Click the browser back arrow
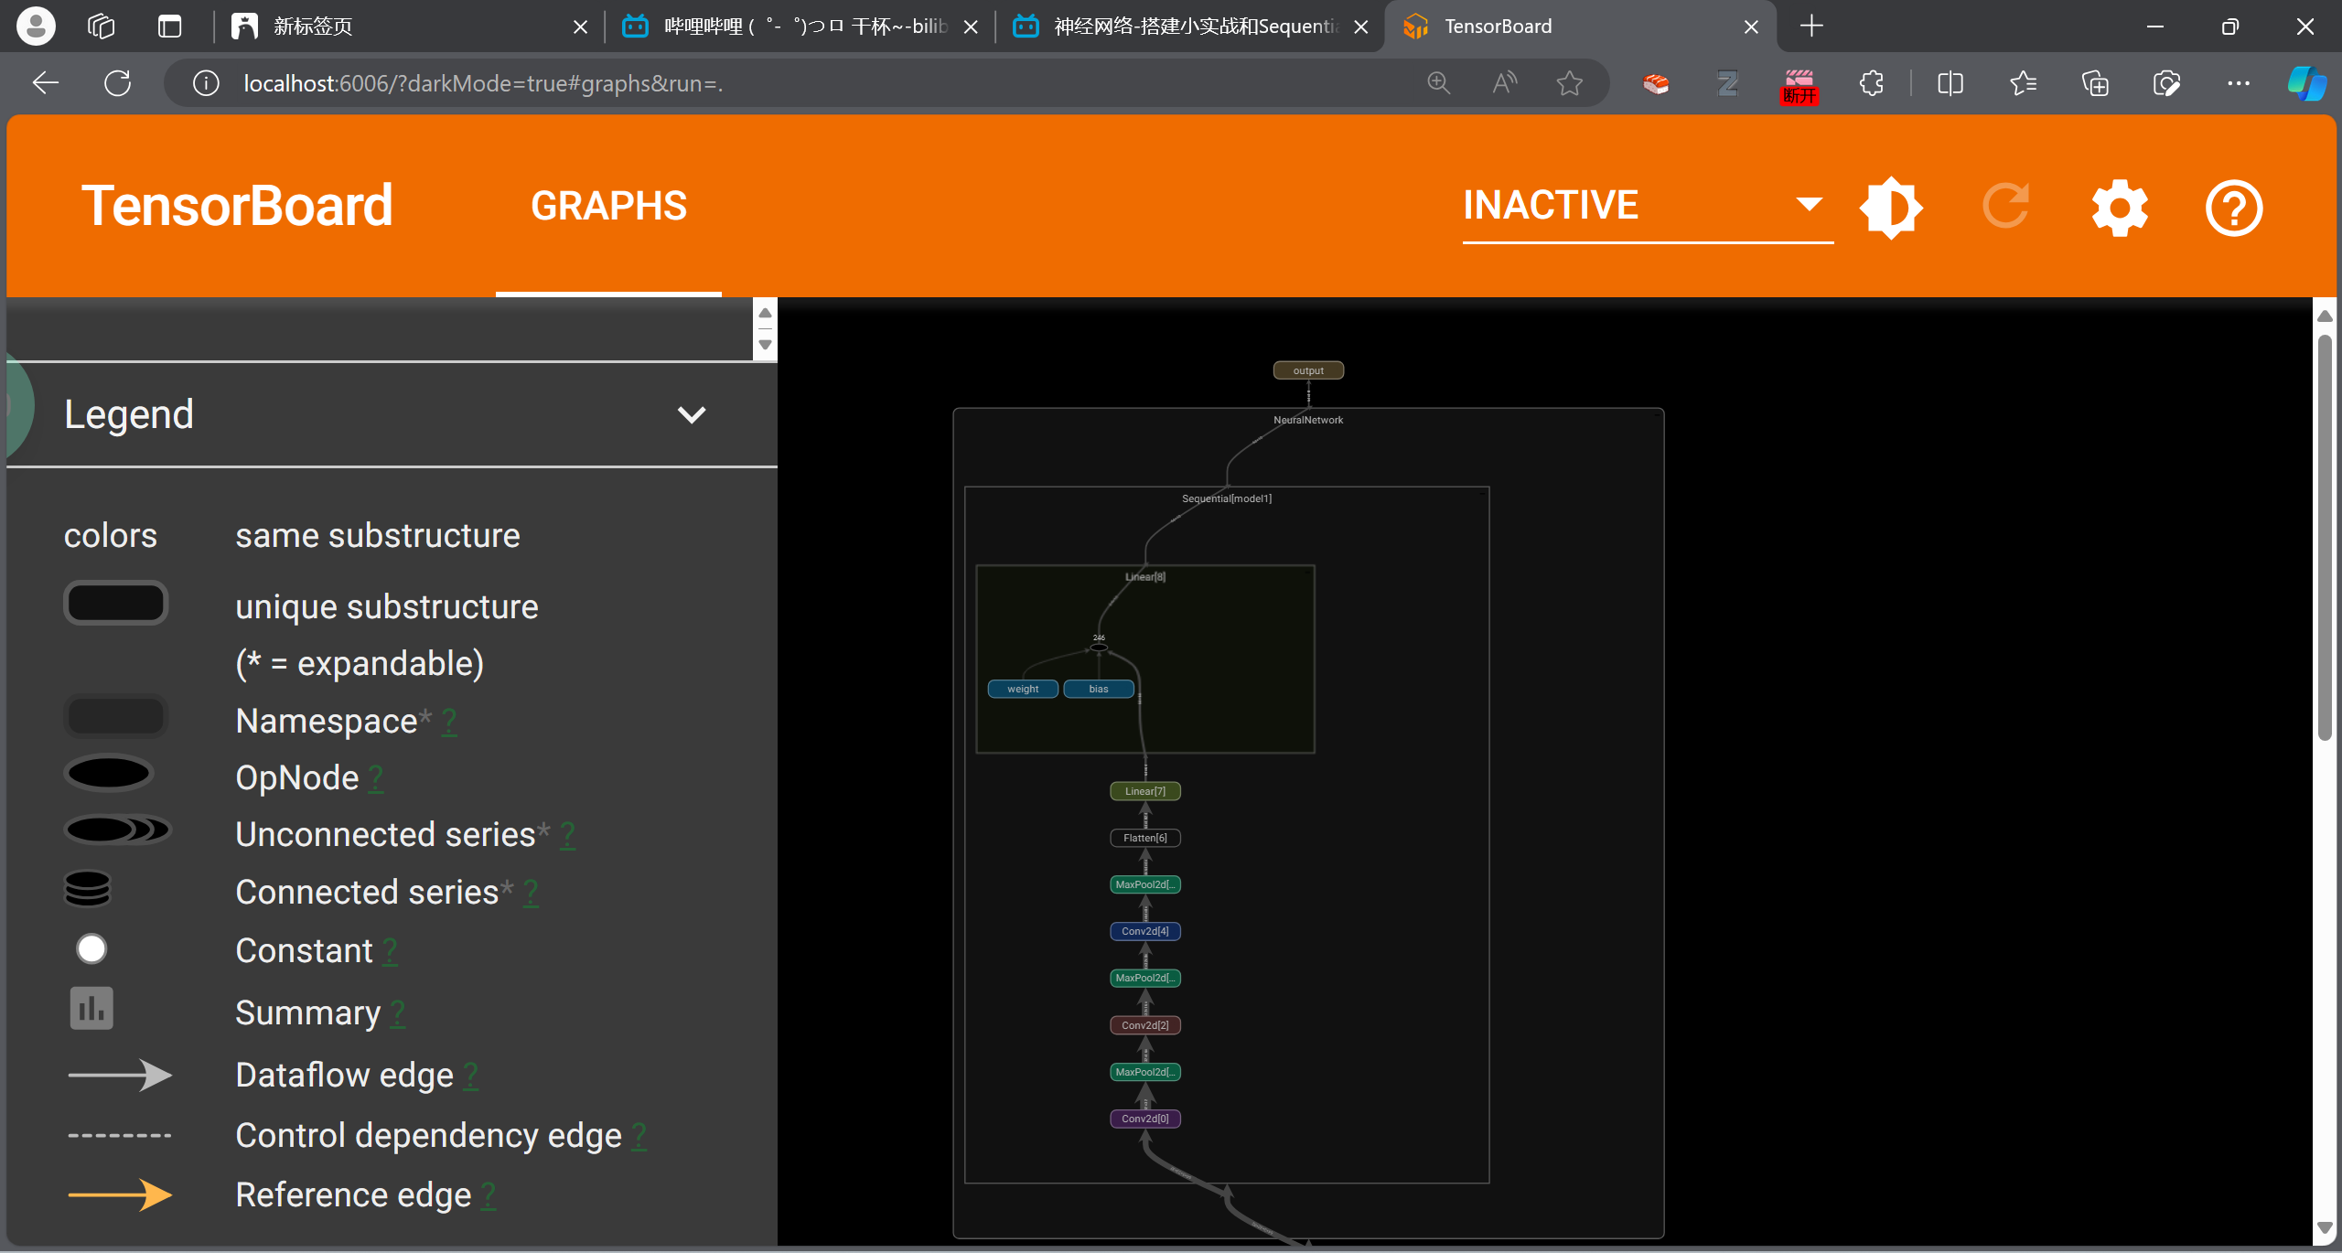This screenshot has width=2342, height=1253. (46, 83)
